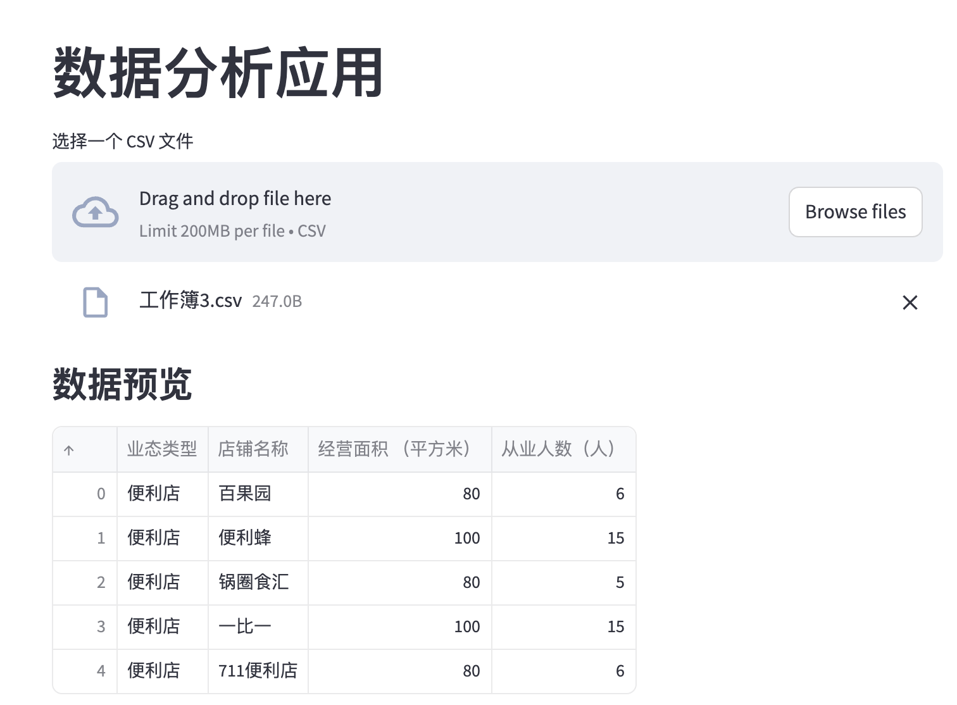Image resolution: width=957 pixels, height=705 pixels.
Task: Sort by the 业态类型 column header
Action: 163,449
